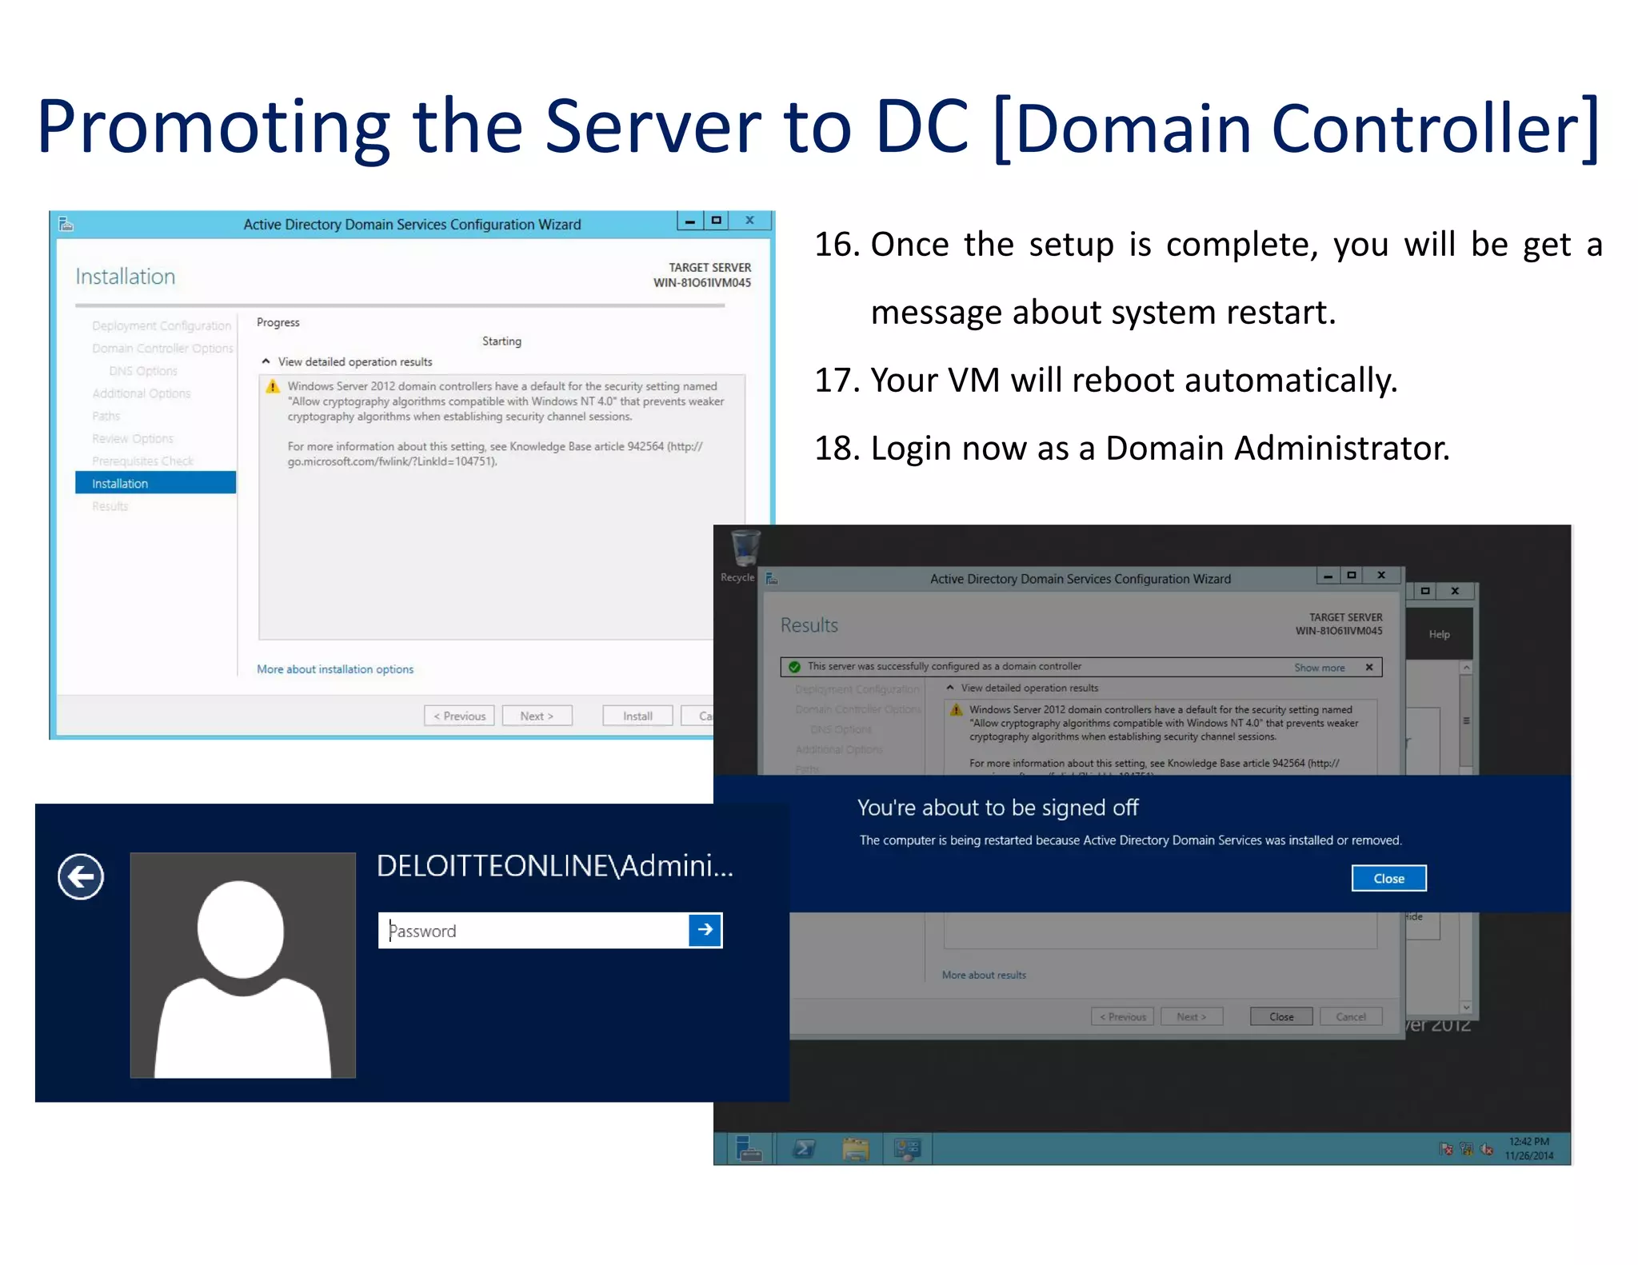
Task: Collapse View detailed operation results in Results wizard
Action: (x=950, y=688)
